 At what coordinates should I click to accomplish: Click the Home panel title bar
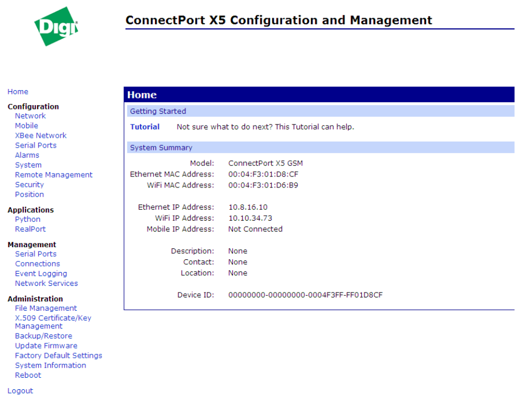[x=319, y=95]
